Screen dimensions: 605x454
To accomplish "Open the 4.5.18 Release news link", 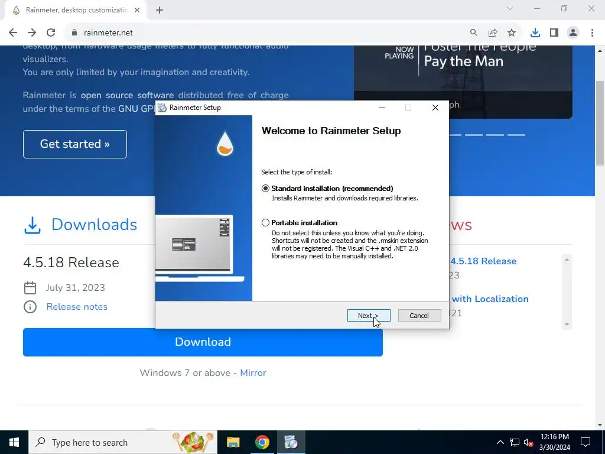I will [x=483, y=261].
